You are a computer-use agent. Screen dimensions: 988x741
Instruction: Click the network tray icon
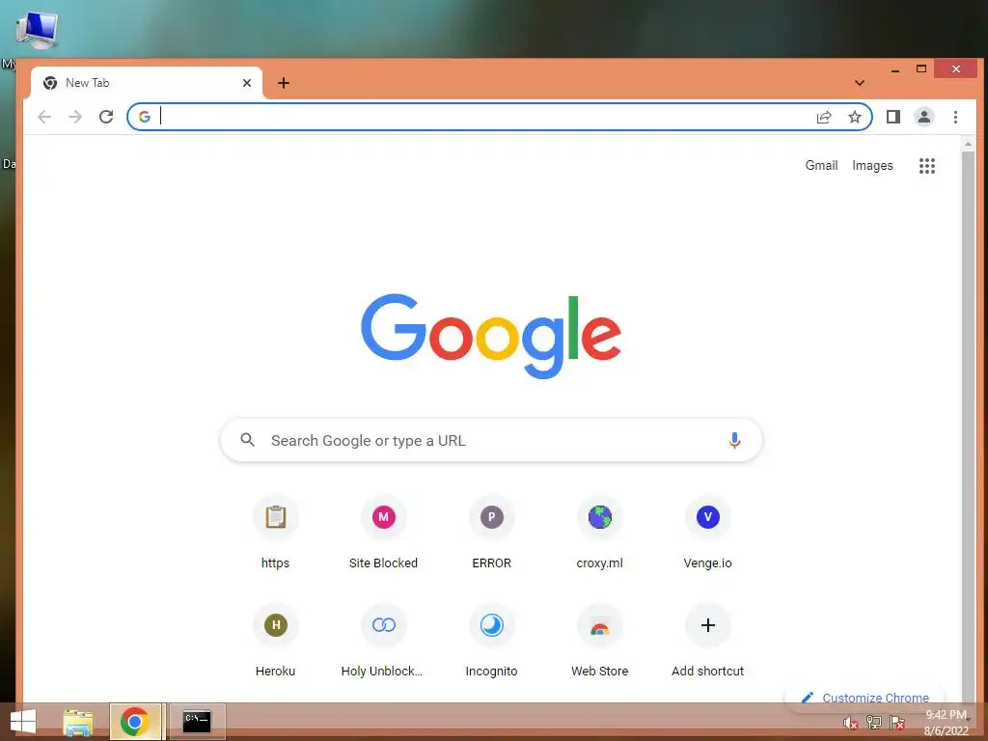[874, 722]
